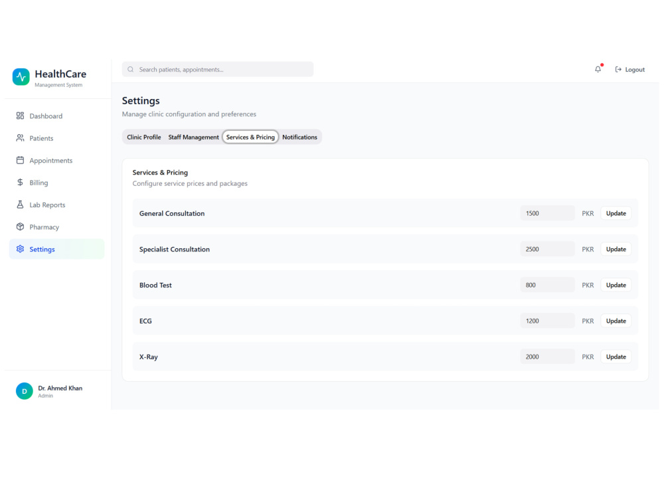The width and height of the screenshot is (664, 498).
Task: Click Update for ECG
Action: (616, 321)
